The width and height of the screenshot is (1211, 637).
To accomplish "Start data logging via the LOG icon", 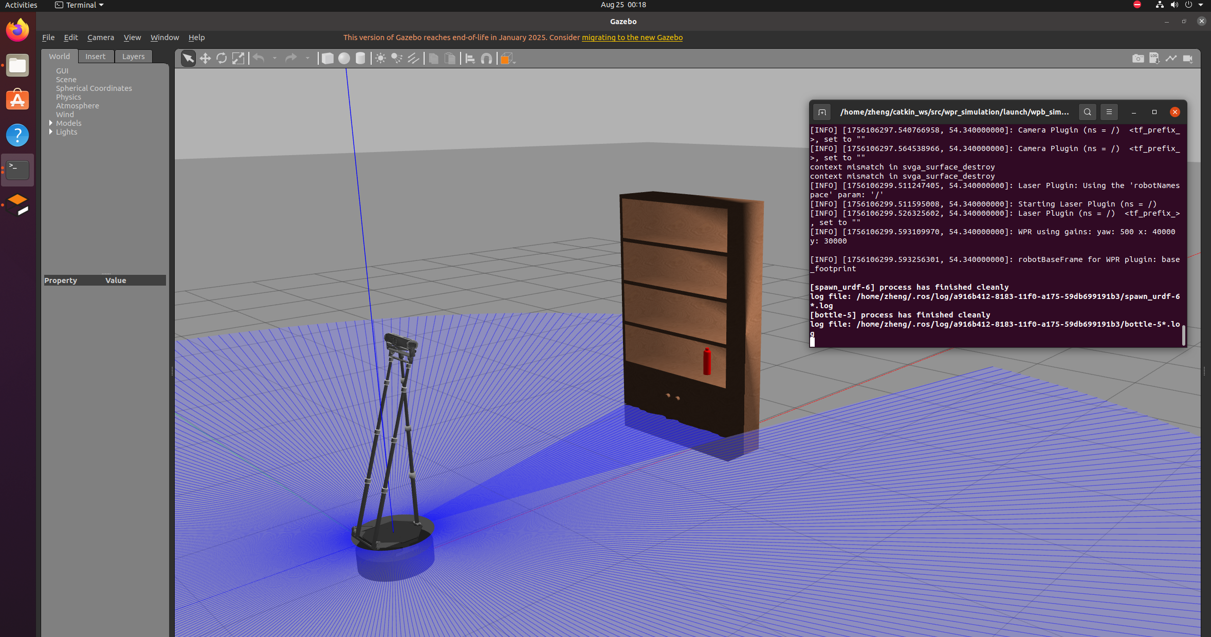I will 1155,58.
